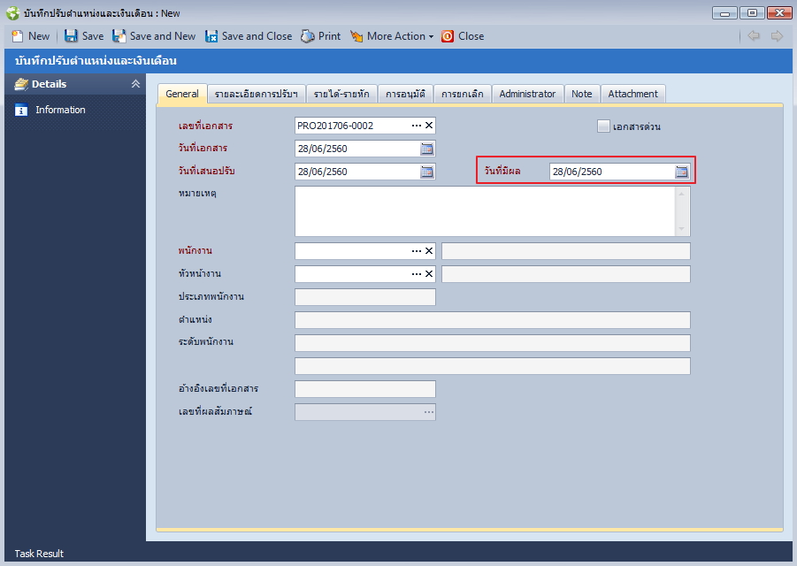Click the Save and Close icon
797x566 pixels.
click(211, 36)
